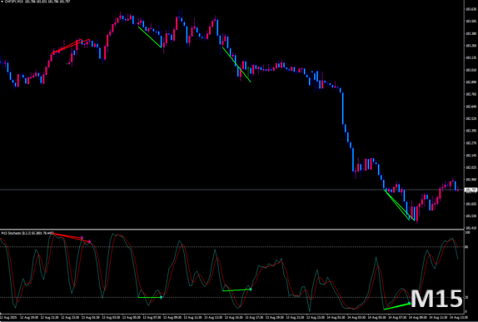Click price level 183.260 on the axis
The image size is (478, 322).
pos(471,46)
